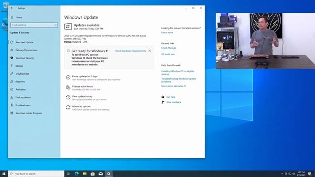Open Find my device settings
This screenshot has height=177, width=315.
23,97
